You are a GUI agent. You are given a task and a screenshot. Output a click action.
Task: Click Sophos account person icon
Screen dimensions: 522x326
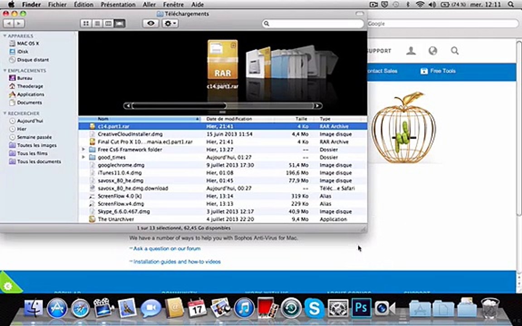(x=411, y=51)
